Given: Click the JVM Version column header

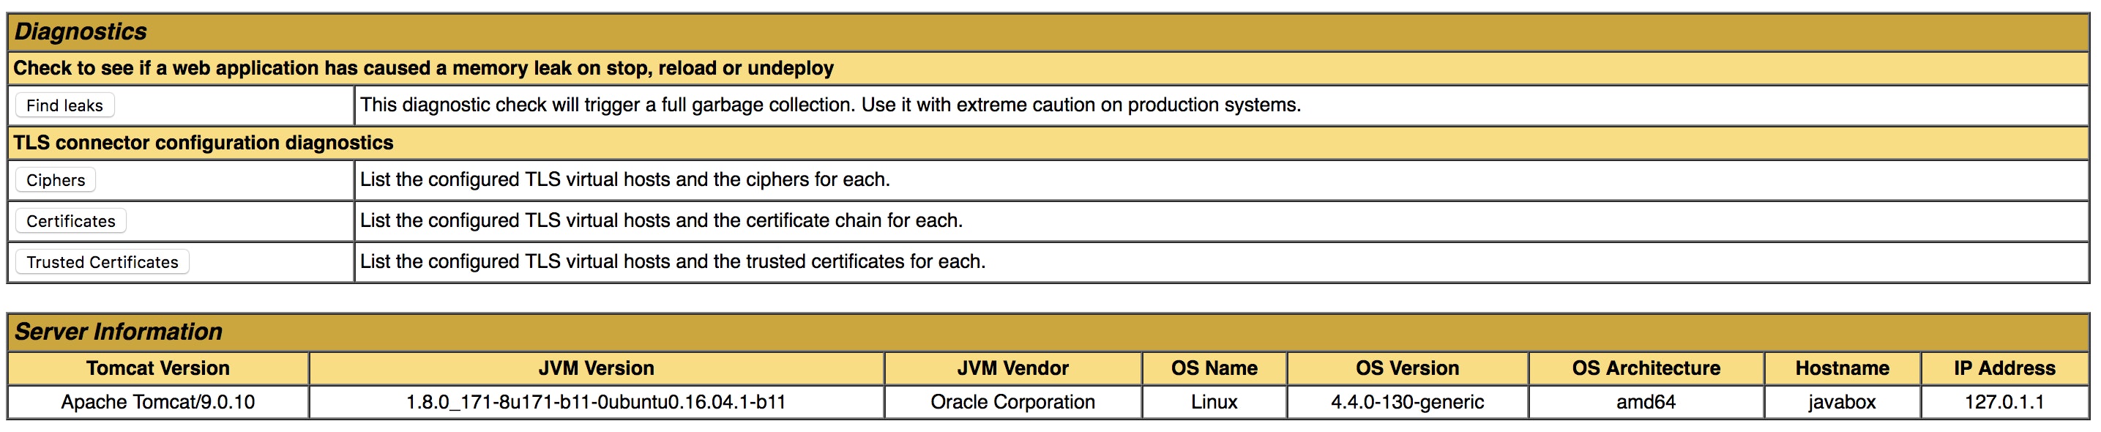Looking at the screenshot, I should 596,368.
